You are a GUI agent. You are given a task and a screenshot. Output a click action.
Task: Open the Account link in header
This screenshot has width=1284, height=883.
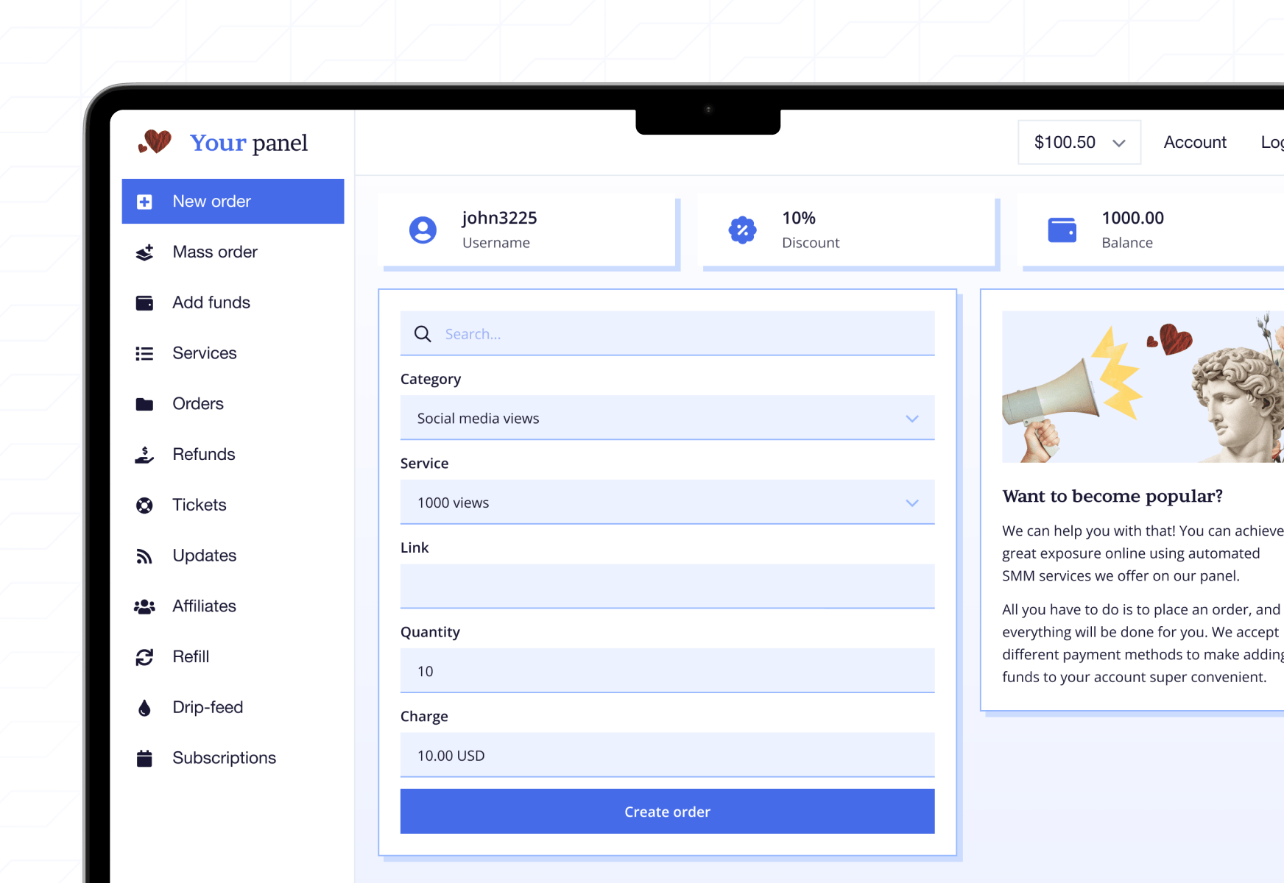click(x=1194, y=142)
